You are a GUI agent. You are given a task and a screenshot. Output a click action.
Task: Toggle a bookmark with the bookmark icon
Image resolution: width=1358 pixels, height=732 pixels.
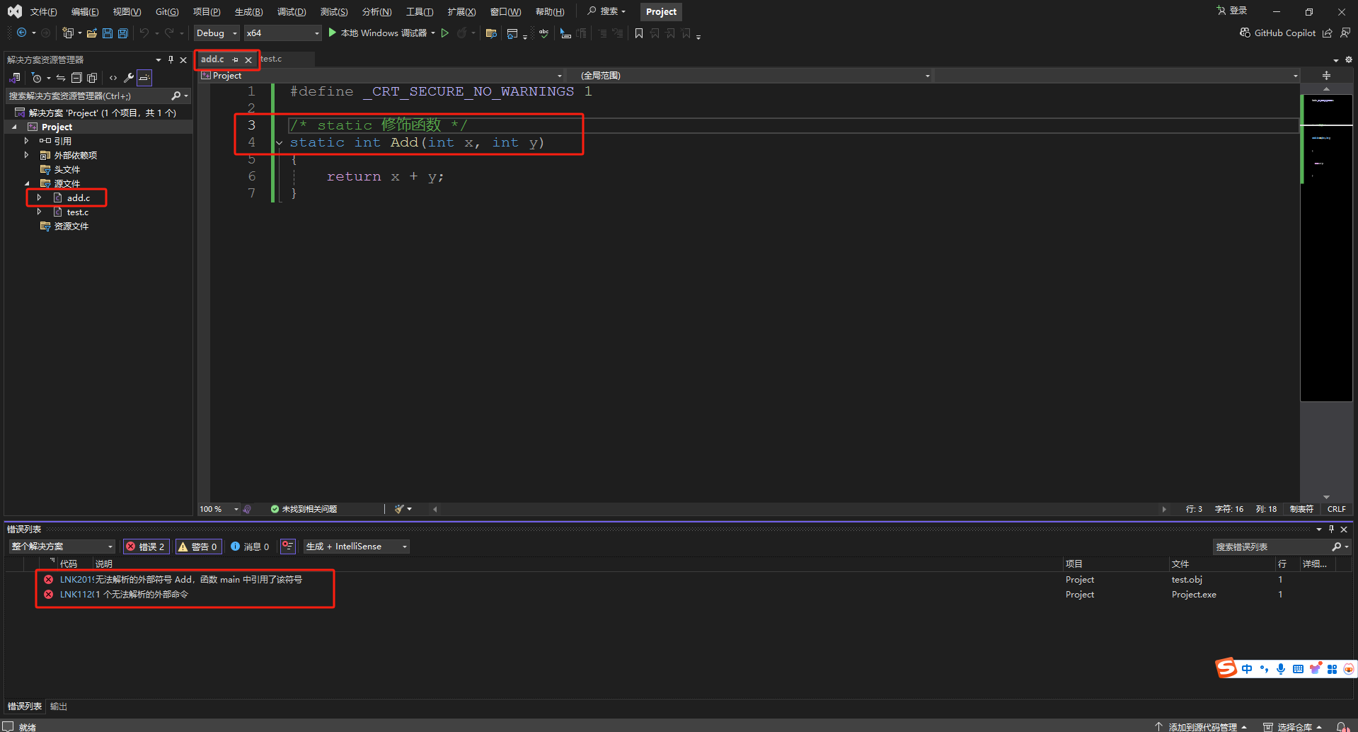pos(639,33)
